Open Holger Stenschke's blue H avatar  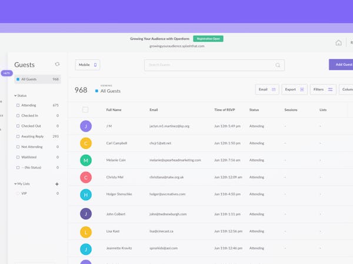[x=86, y=194]
